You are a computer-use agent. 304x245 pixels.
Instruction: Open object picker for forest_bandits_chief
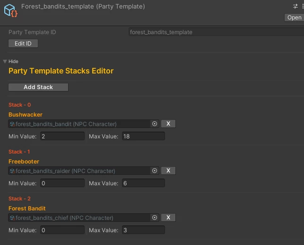155,218
